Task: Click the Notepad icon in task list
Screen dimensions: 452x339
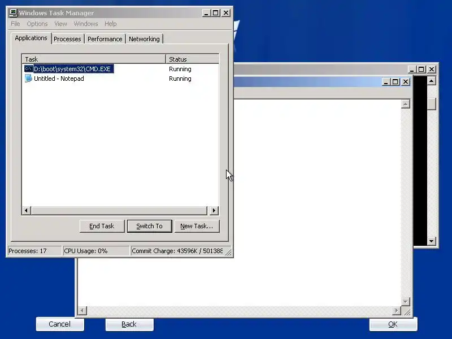Action: pos(28,78)
